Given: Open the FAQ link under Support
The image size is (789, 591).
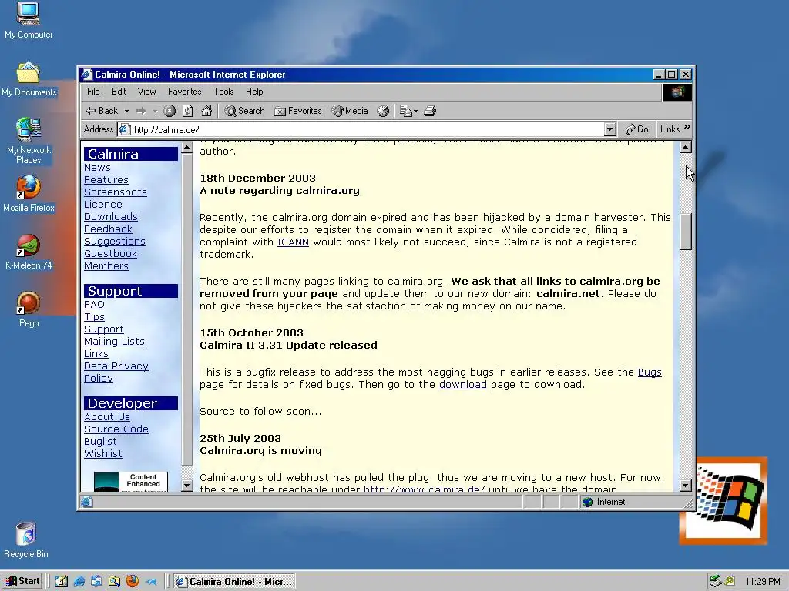Looking at the screenshot, I should pos(94,304).
